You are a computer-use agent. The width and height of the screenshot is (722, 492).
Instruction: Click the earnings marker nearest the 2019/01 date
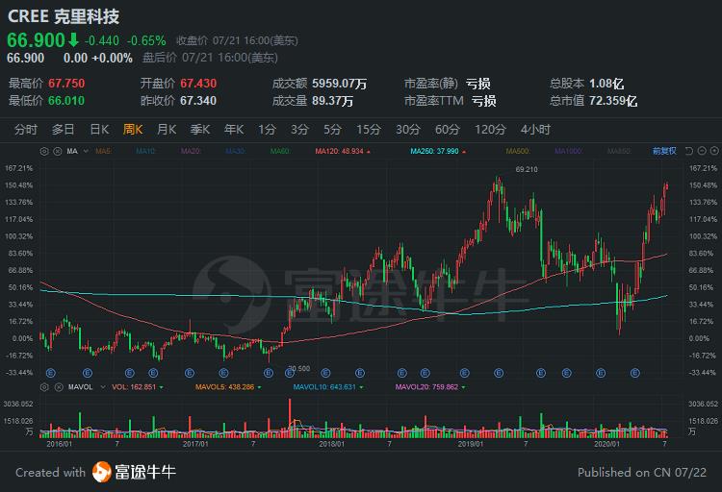(465, 373)
